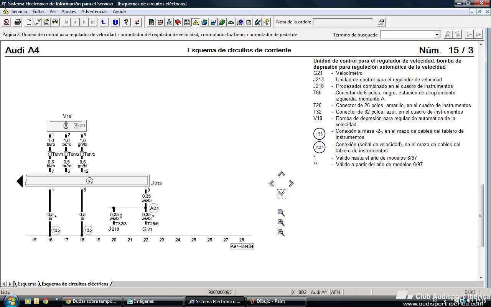
Task: Open the red book manual icon
Action: [178, 22]
